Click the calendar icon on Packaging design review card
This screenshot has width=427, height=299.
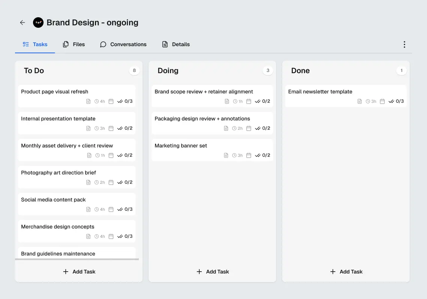pos(248,128)
